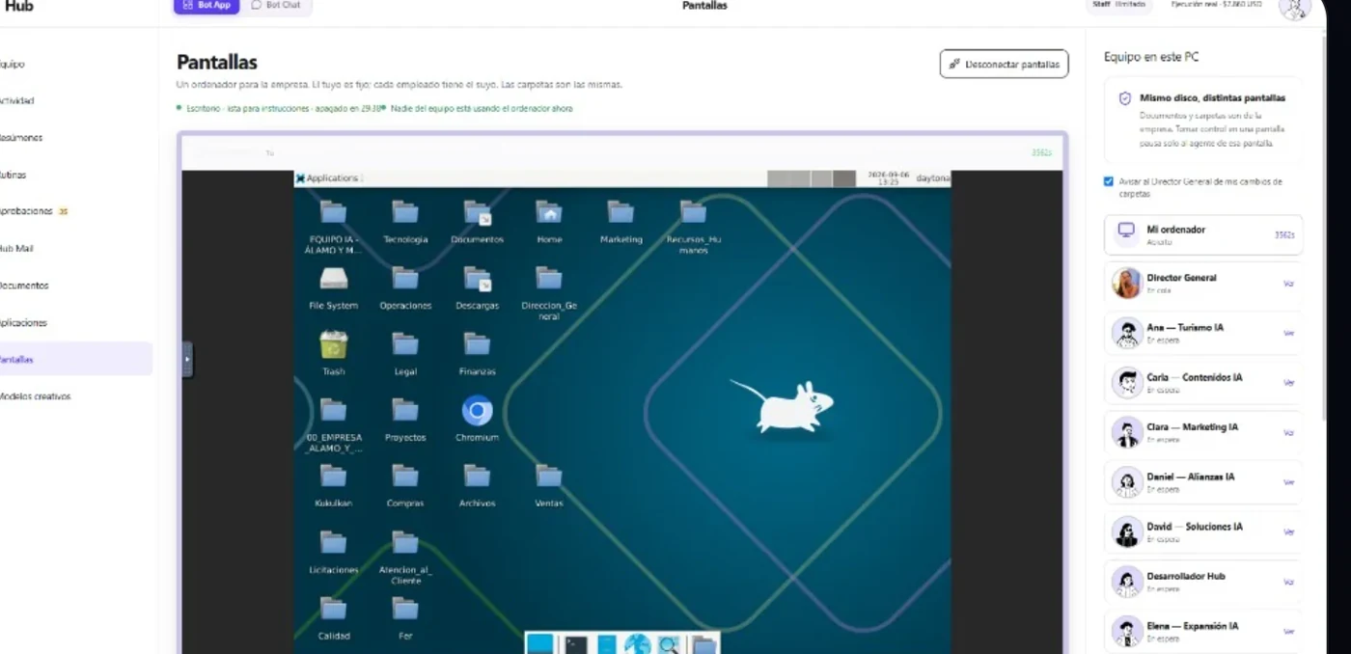Click the Desconectar pantallas button

click(x=1004, y=65)
